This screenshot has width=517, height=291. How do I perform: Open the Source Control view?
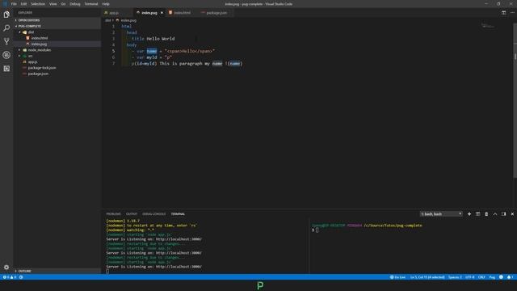6,41
